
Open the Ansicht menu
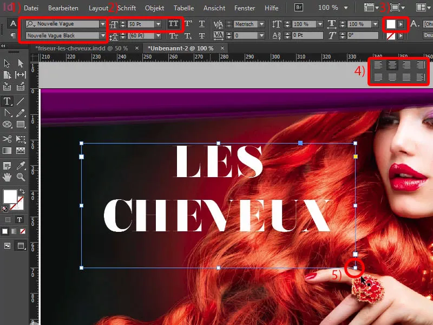[214, 8]
